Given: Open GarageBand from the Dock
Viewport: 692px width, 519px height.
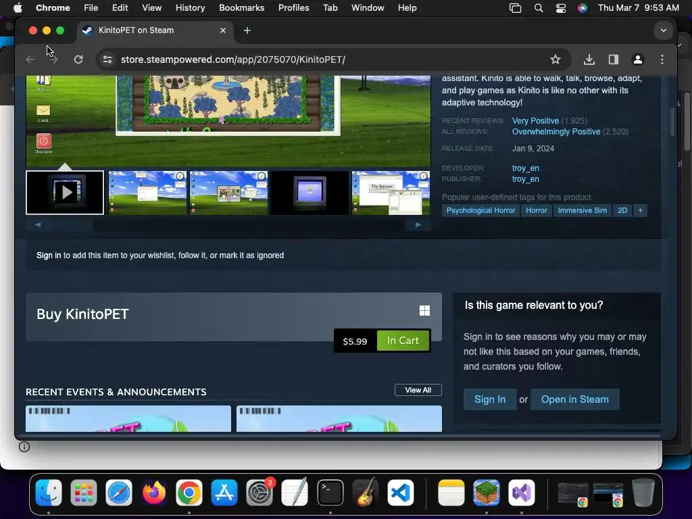Looking at the screenshot, I should coord(366,493).
